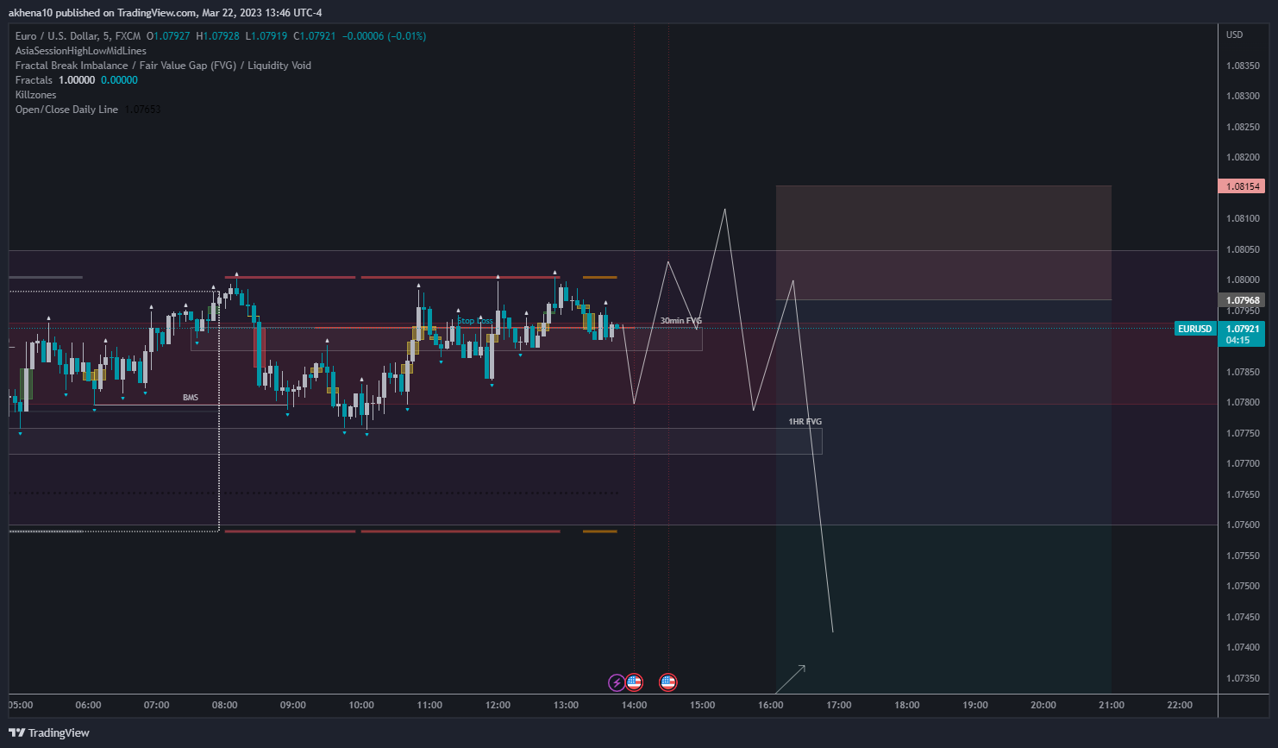Screen dimensions: 1278x748
Task: Click the 08:00 time axis label
Action: 225,705
